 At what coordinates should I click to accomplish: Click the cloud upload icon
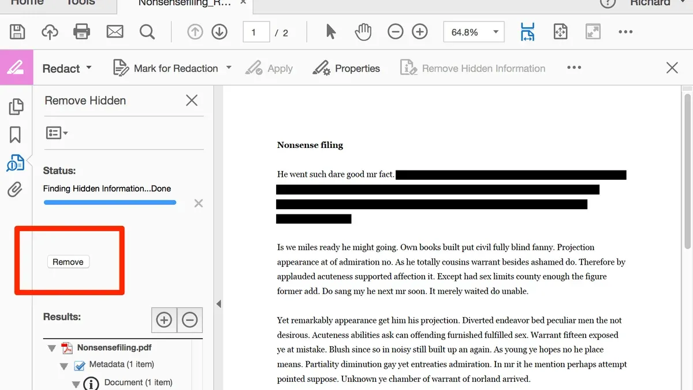(50, 32)
